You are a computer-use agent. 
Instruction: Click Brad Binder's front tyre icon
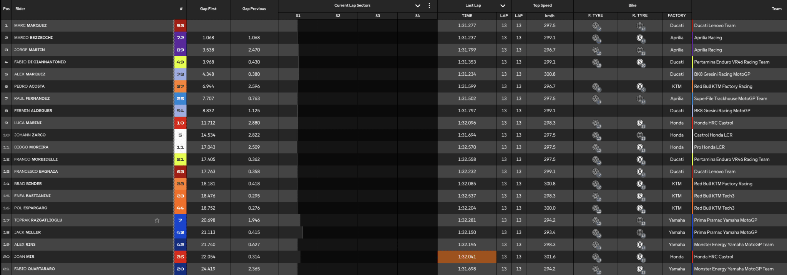tap(596, 184)
